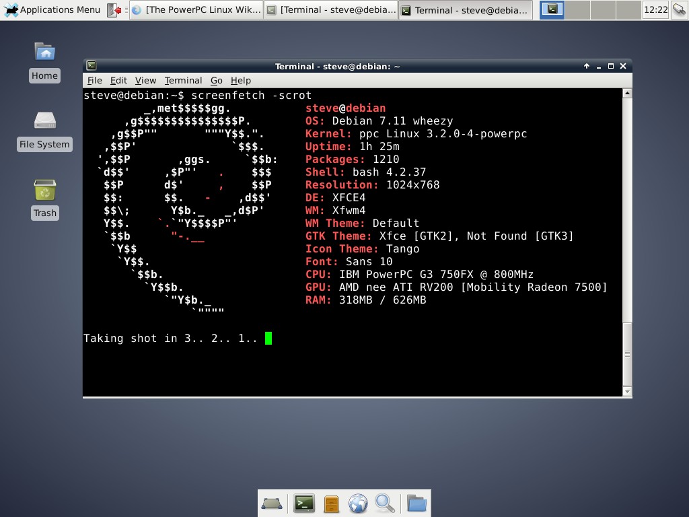
Task: Click the Packages value '1210'
Action: (386, 159)
